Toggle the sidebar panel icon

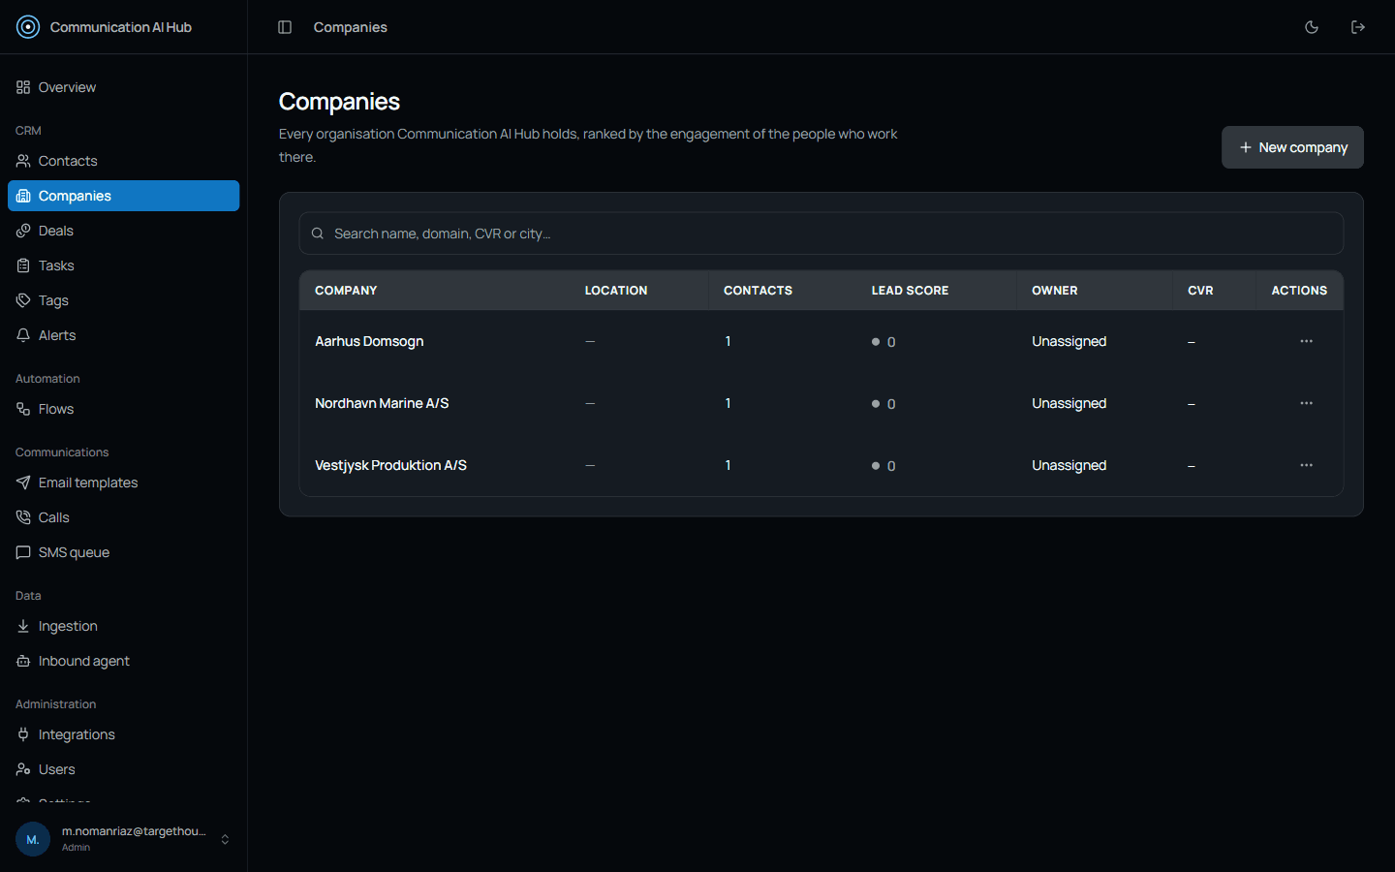point(285,27)
